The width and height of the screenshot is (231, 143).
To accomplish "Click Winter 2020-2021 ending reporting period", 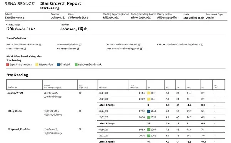I will (141, 17).
